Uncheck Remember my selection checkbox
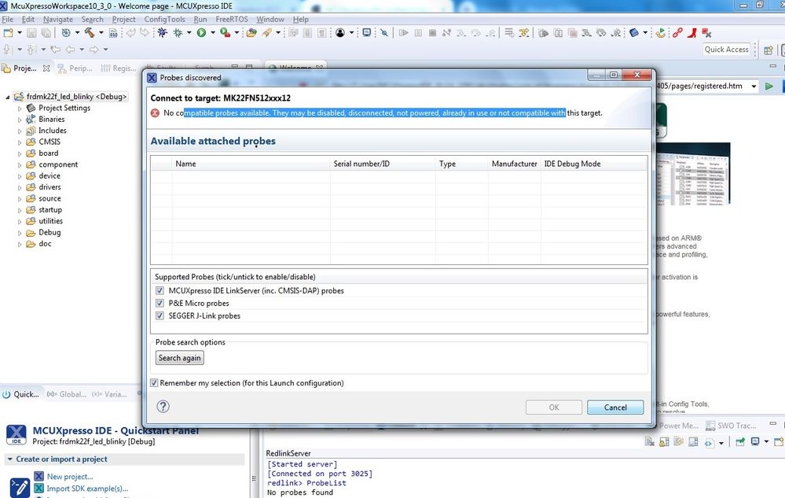Viewport: 785px width, 498px height. (154, 383)
